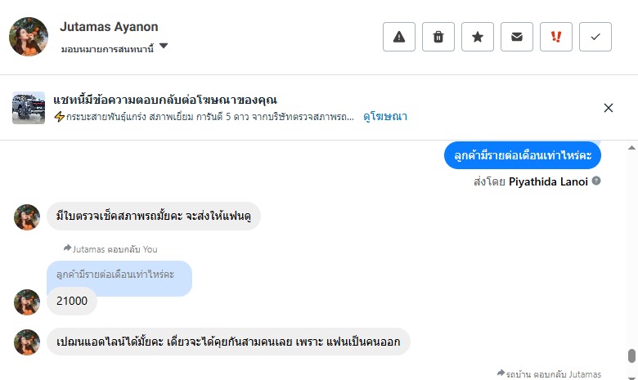Open Jutamas Ayanon's header profile picture
The image size is (638, 380).
pyautogui.click(x=29, y=37)
